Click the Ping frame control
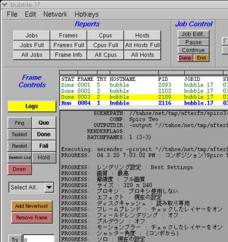228x242 pixels. pos(20,123)
